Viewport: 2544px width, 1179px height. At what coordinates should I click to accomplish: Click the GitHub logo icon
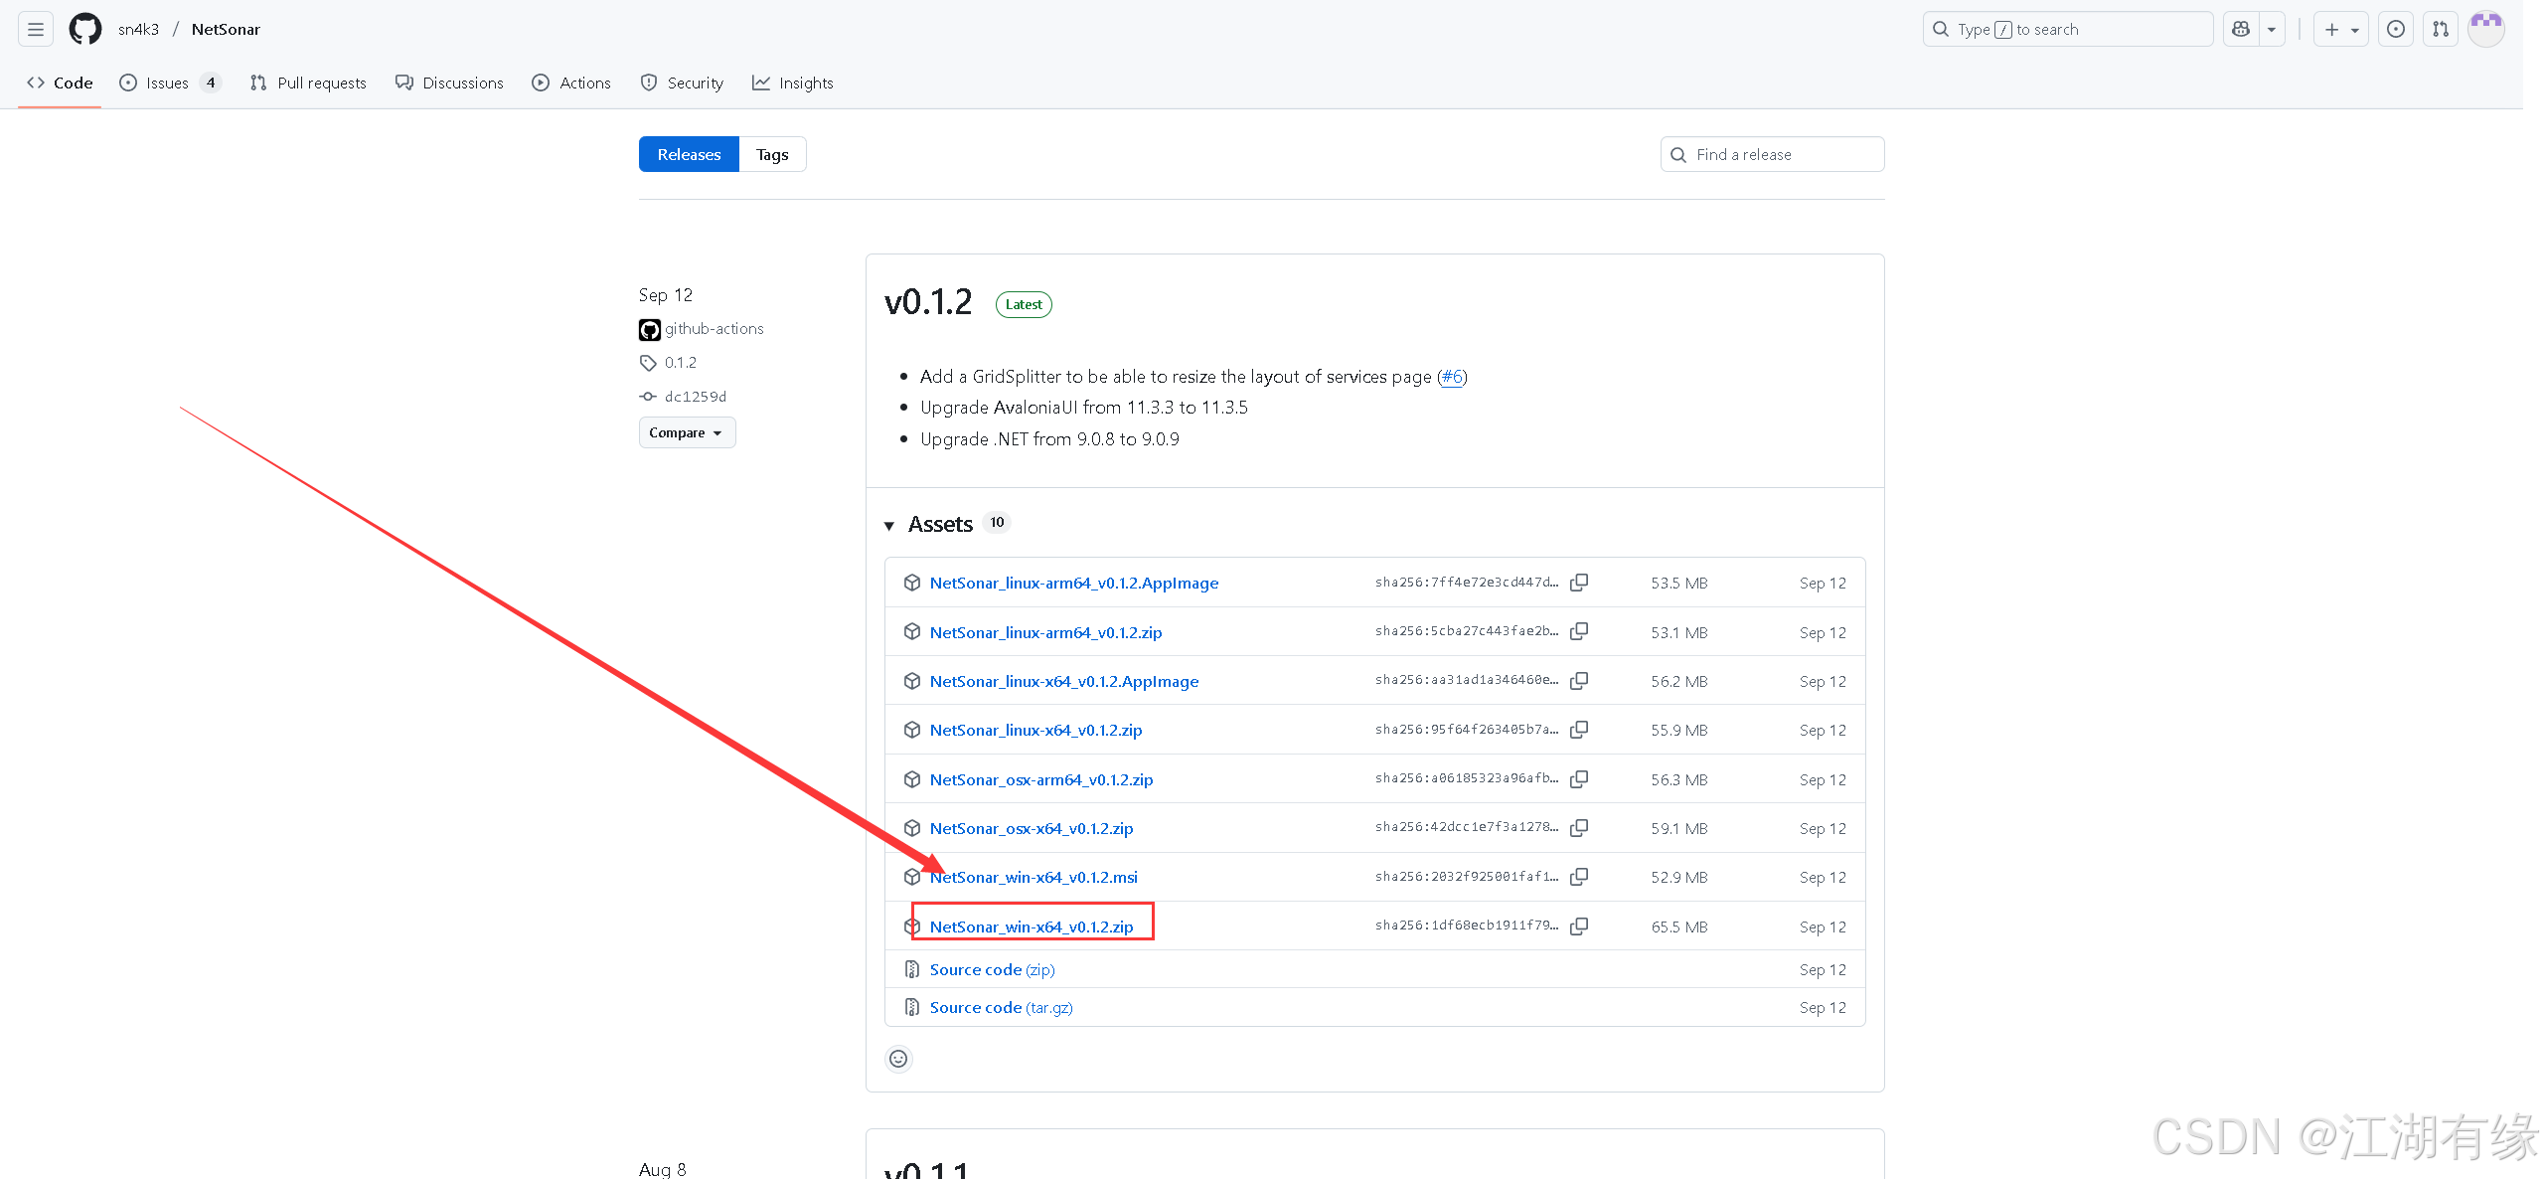click(85, 29)
